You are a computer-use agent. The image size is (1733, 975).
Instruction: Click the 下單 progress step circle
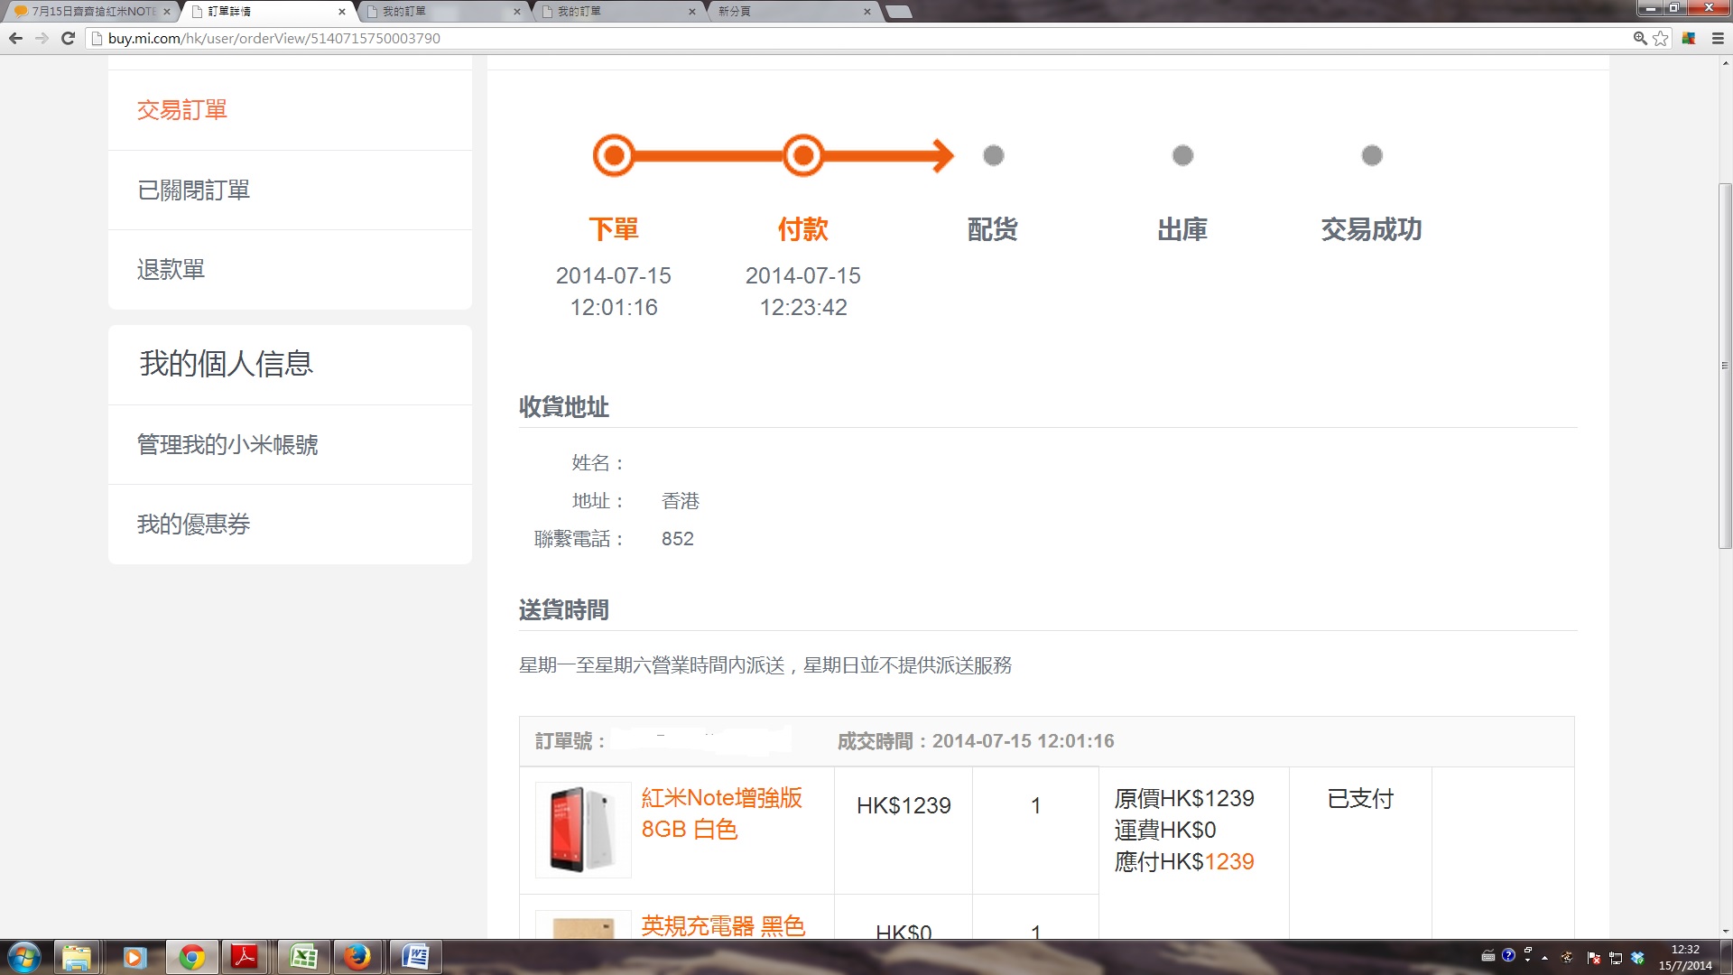pyautogui.click(x=614, y=155)
